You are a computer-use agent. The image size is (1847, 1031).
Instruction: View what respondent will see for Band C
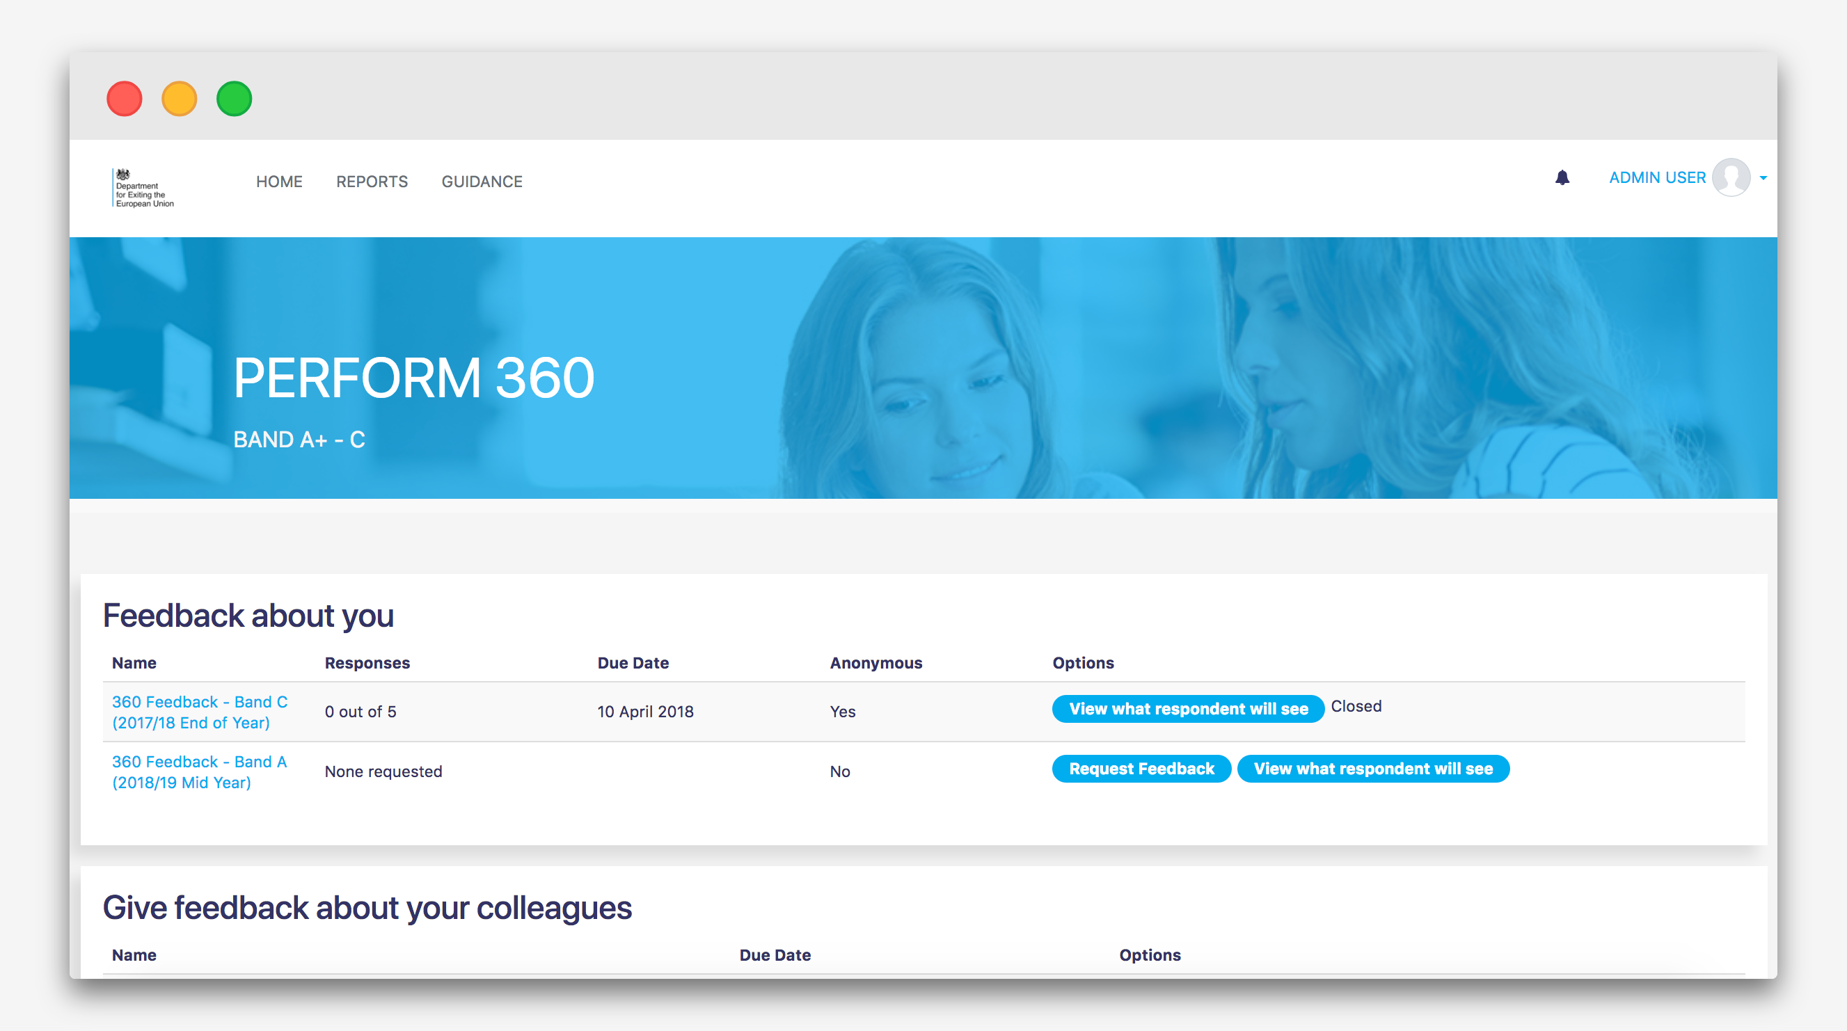(x=1187, y=709)
